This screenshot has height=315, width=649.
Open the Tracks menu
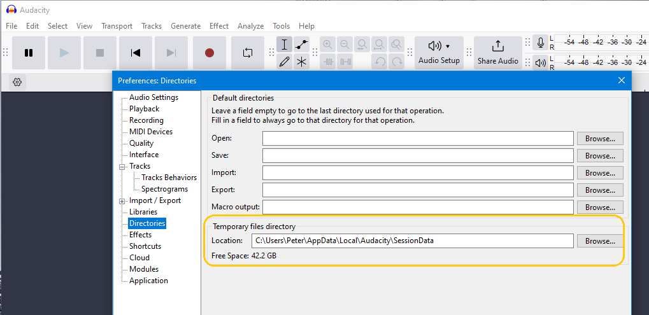[152, 25]
